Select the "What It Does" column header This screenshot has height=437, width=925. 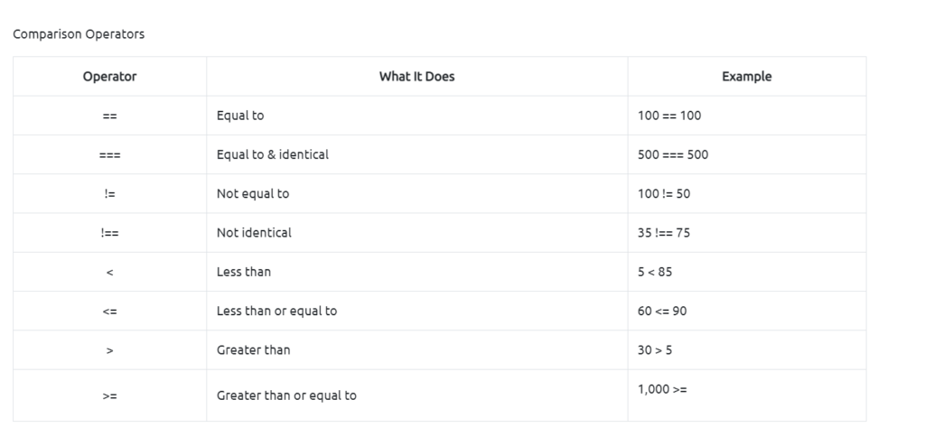tap(416, 77)
